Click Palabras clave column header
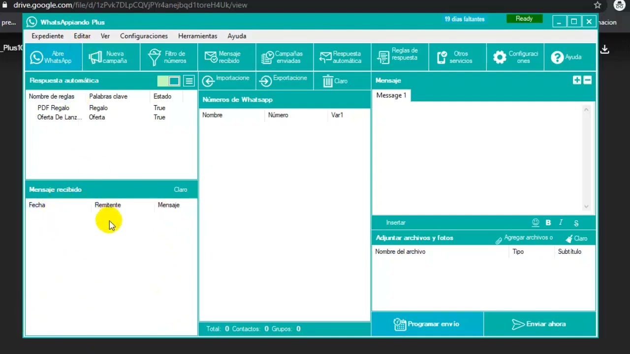The image size is (630, 354). pos(108,96)
